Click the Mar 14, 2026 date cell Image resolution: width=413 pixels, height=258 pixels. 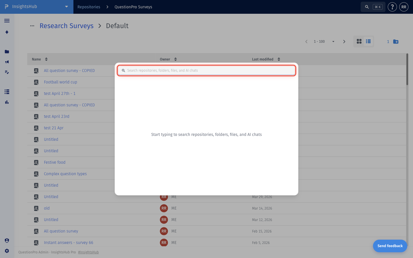pyautogui.click(x=262, y=208)
